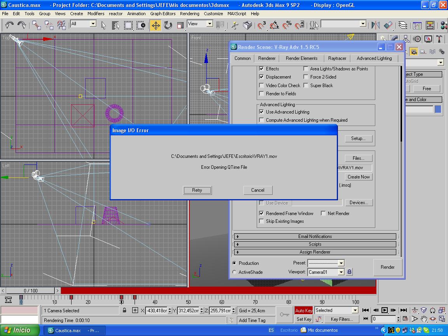This screenshot has height=336, width=448.
Task: Open the named selection sets dropdown
Action: pyautogui.click(x=363, y=24)
